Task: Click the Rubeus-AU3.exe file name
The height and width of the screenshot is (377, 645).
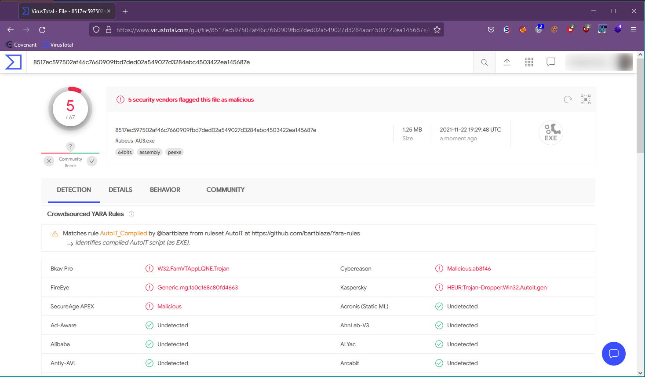Action: (x=135, y=141)
